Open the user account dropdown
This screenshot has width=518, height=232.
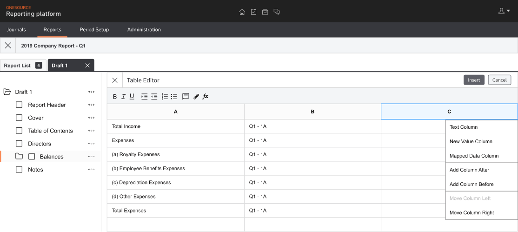coord(504,11)
